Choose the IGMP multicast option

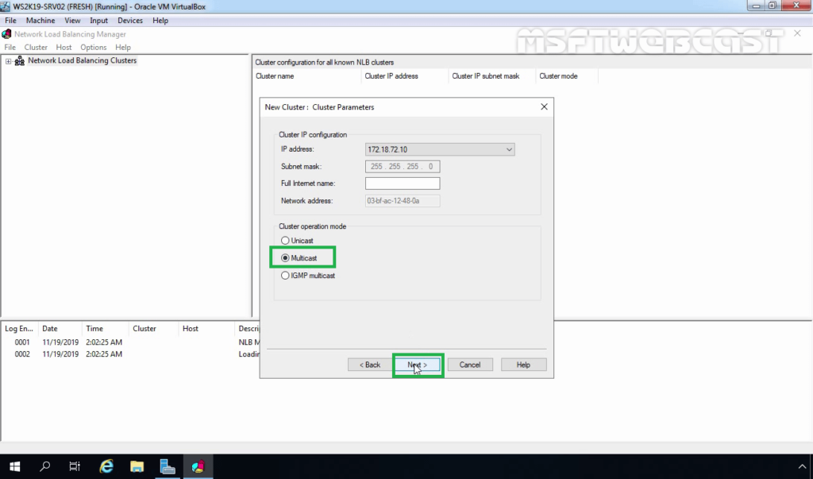285,276
